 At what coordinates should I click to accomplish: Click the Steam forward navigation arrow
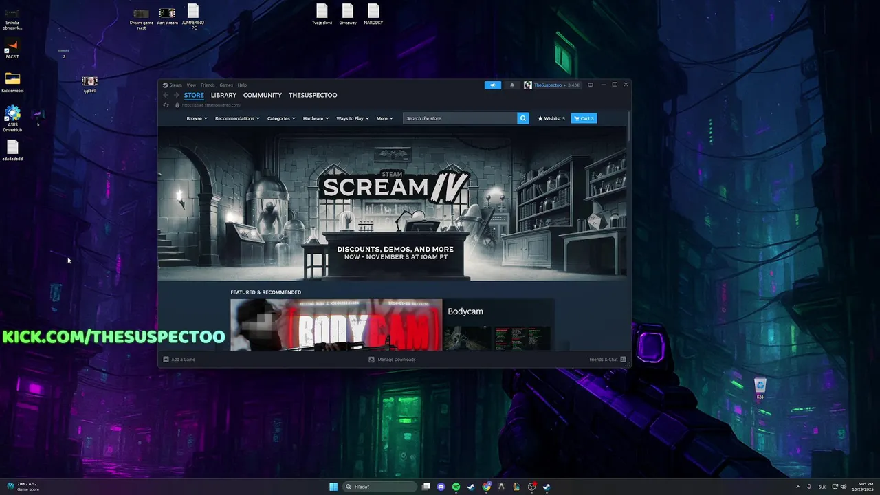(176, 95)
